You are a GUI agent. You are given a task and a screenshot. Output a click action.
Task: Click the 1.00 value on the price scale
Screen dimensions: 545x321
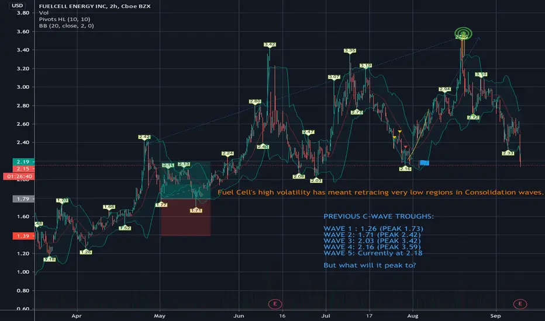(x=23, y=272)
